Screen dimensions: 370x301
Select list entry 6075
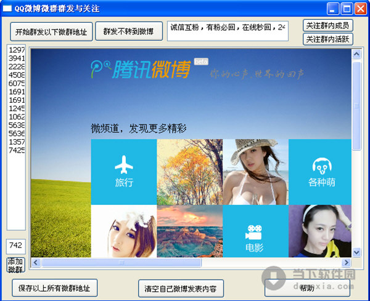(17, 83)
